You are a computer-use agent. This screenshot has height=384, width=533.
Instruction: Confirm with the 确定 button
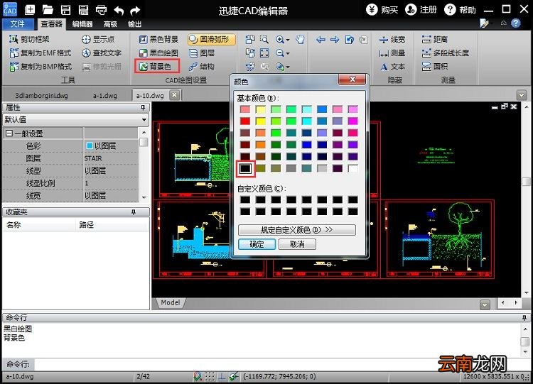tap(257, 244)
